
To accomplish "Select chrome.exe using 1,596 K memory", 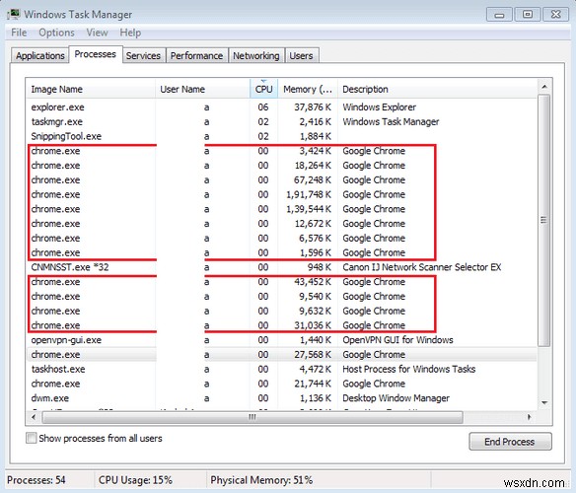I will (282, 252).
